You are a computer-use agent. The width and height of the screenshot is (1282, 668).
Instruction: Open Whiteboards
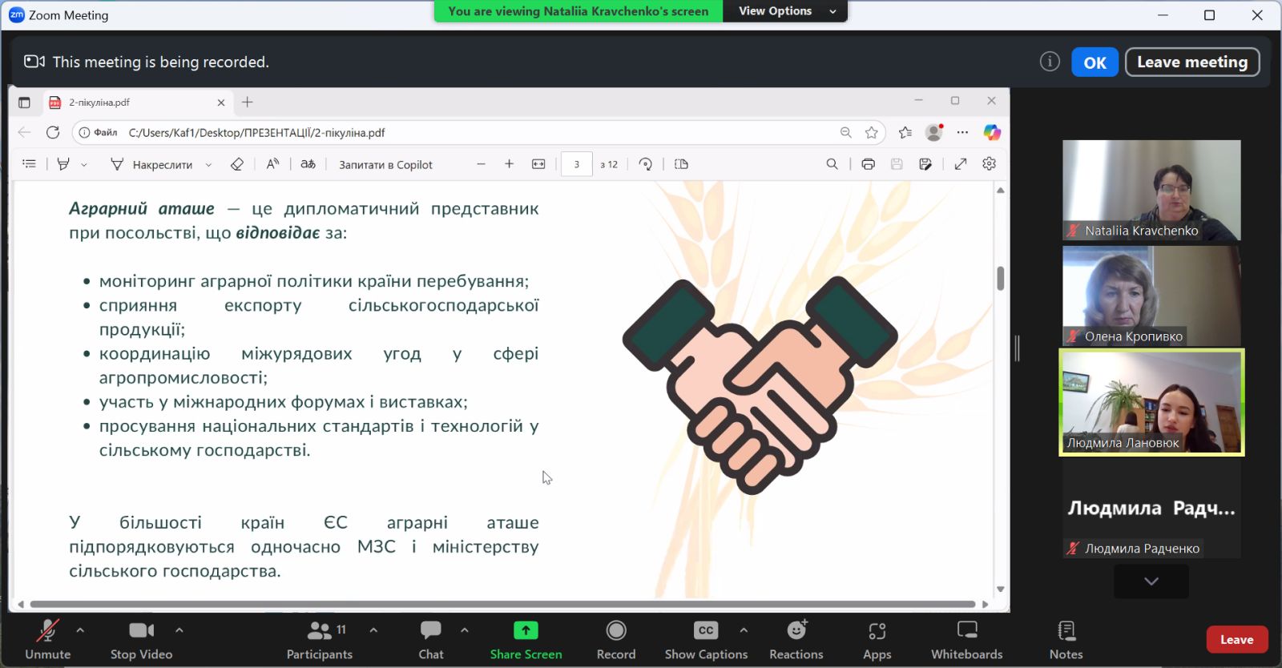click(967, 640)
